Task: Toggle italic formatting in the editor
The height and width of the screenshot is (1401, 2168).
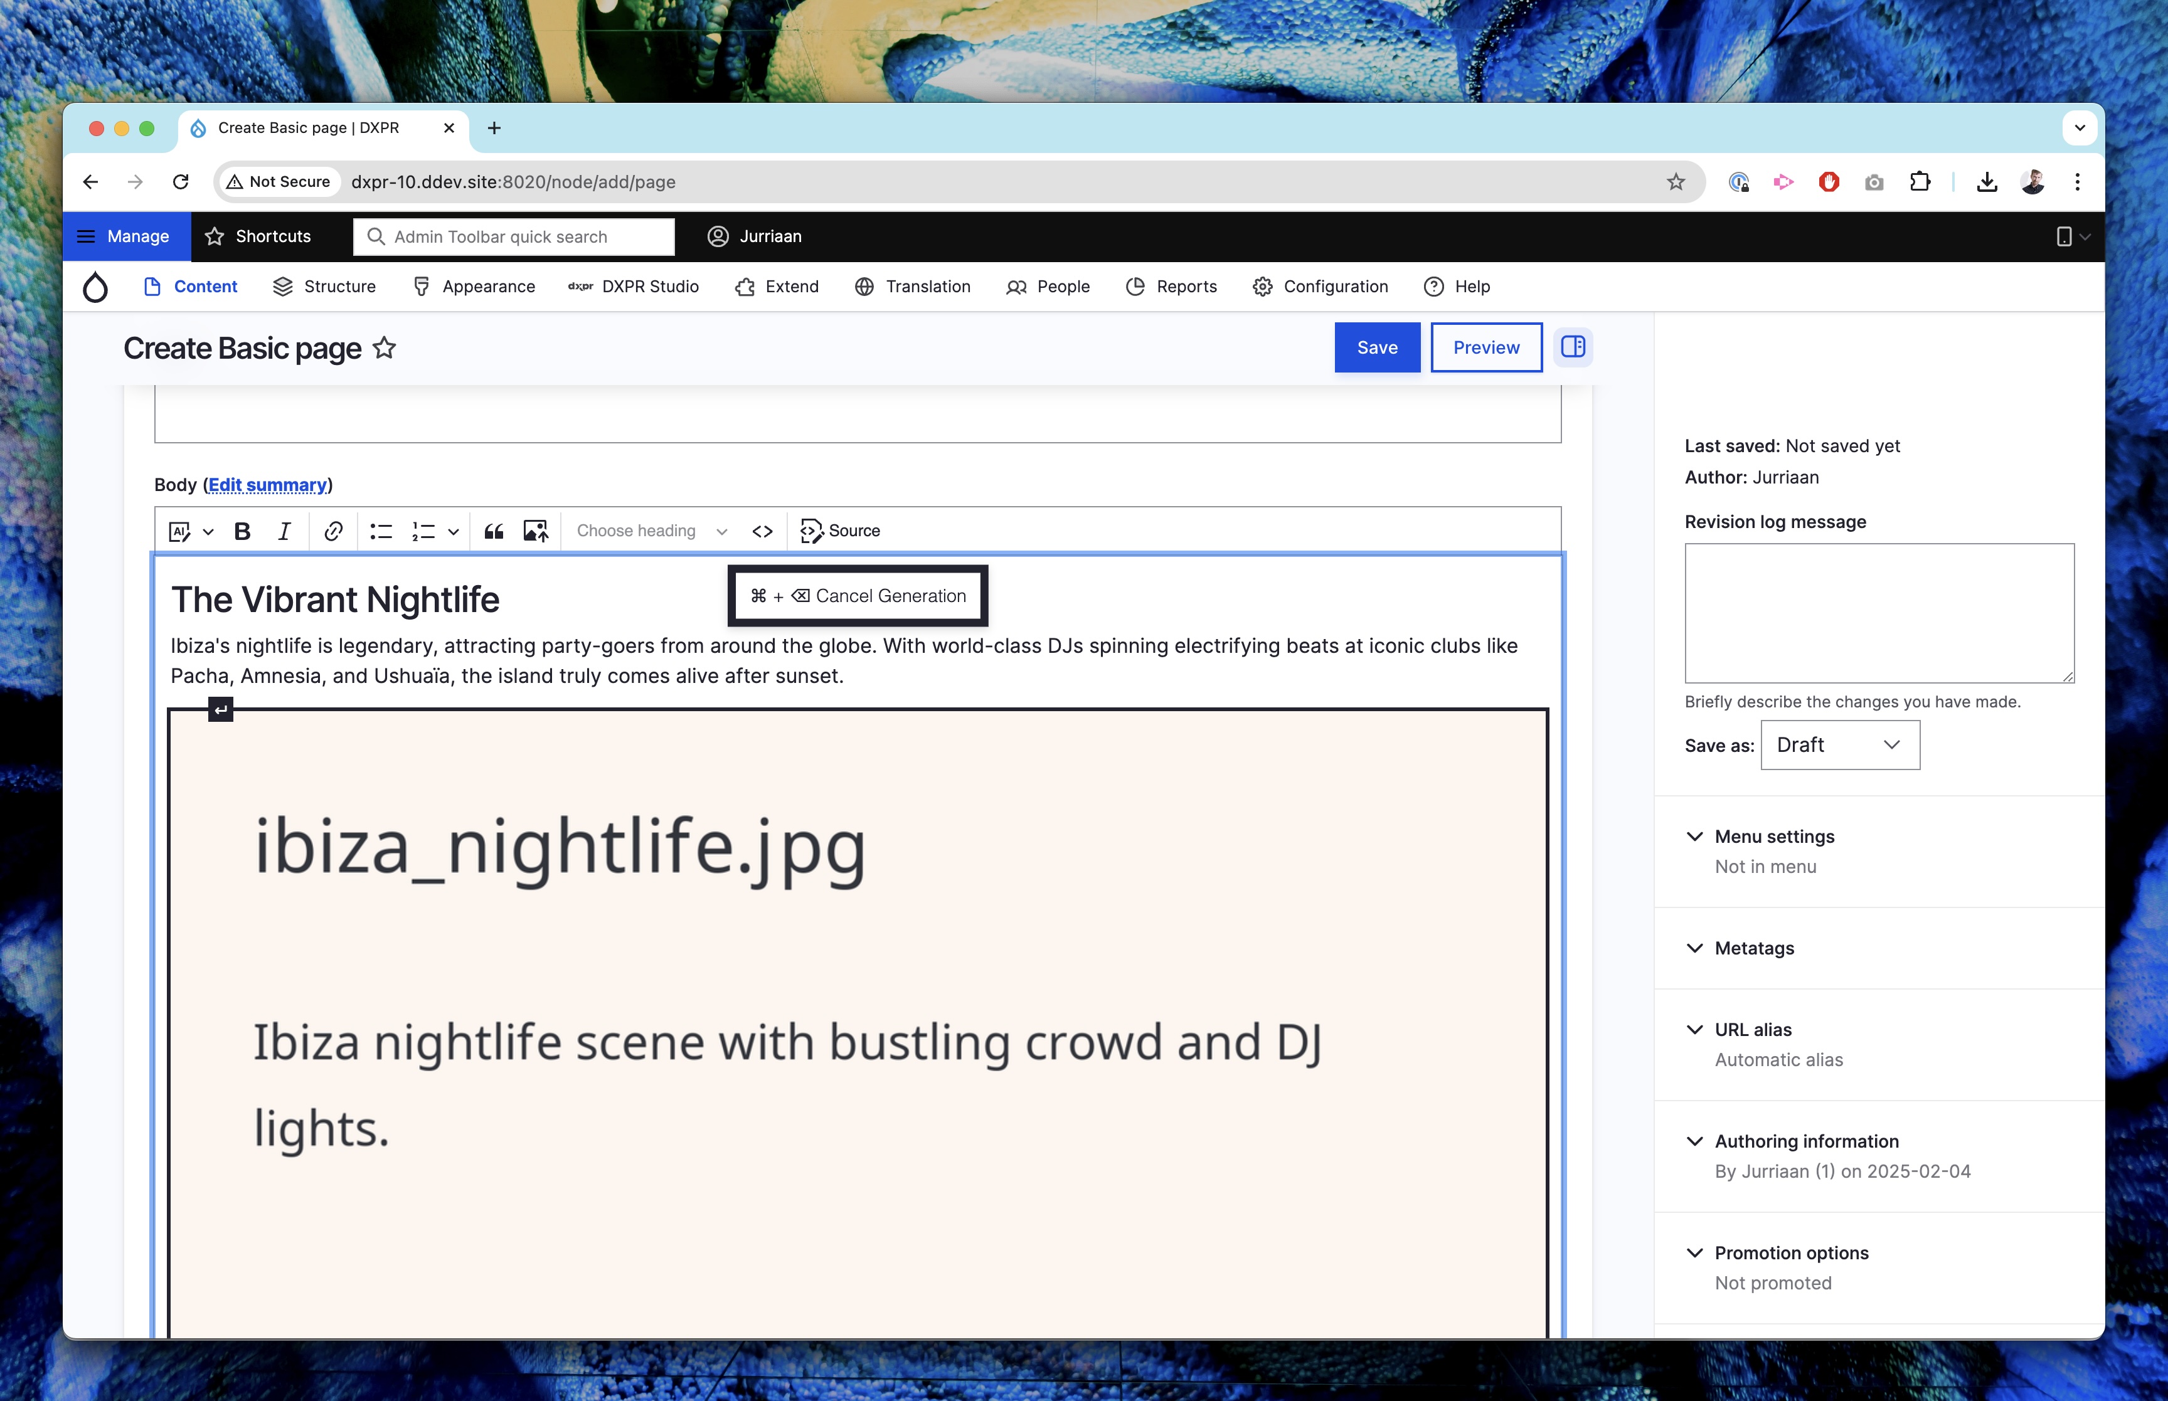Action: [283, 531]
